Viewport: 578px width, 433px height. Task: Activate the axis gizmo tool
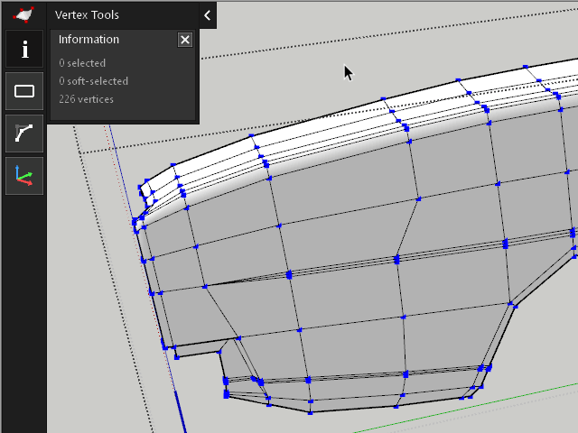click(24, 176)
